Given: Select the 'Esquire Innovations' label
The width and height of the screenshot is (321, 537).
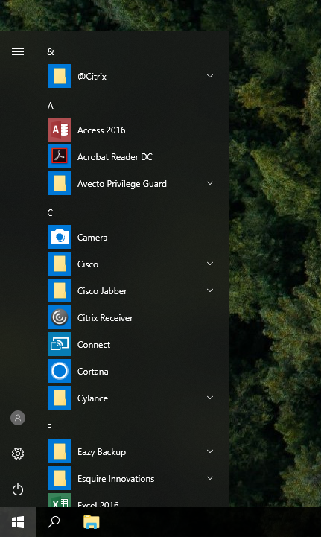Looking at the screenshot, I should tap(115, 479).
